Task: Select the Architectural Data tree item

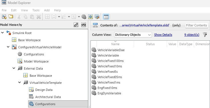Action: 48,97
